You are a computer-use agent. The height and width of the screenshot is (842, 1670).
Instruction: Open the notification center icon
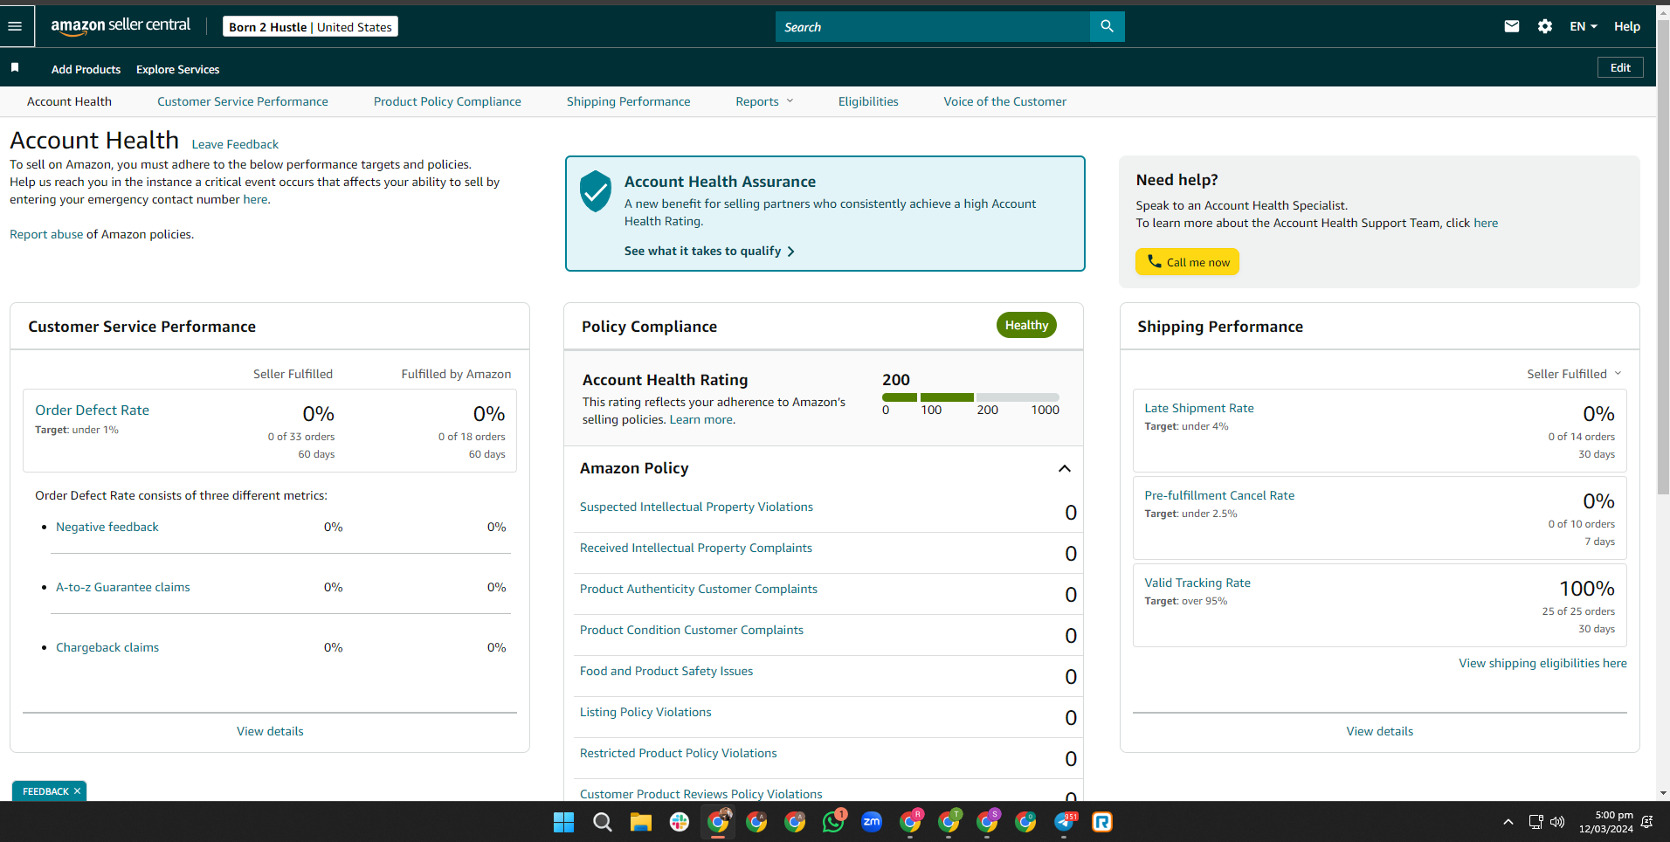tap(1647, 822)
